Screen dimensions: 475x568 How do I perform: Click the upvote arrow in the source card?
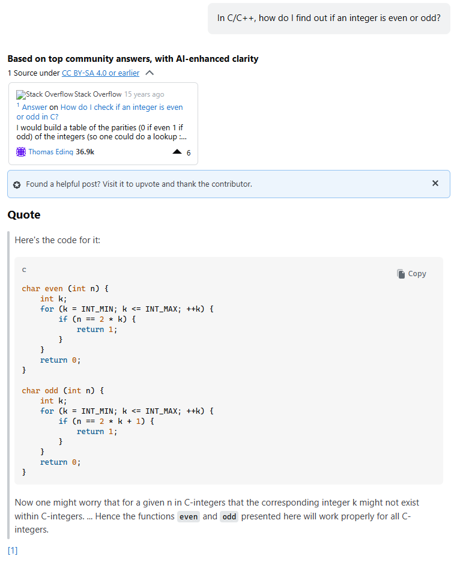click(x=177, y=153)
